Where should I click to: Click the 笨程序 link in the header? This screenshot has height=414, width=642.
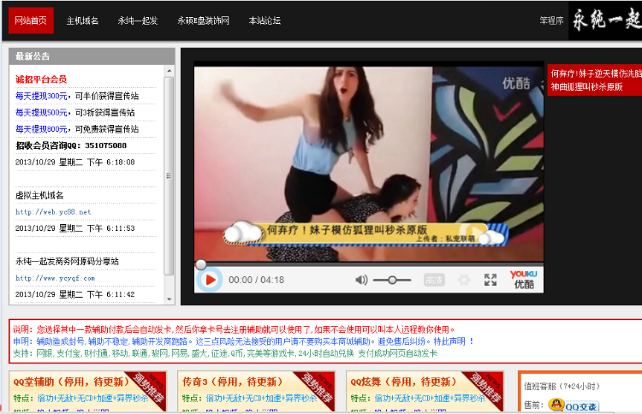tap(551, 21)
